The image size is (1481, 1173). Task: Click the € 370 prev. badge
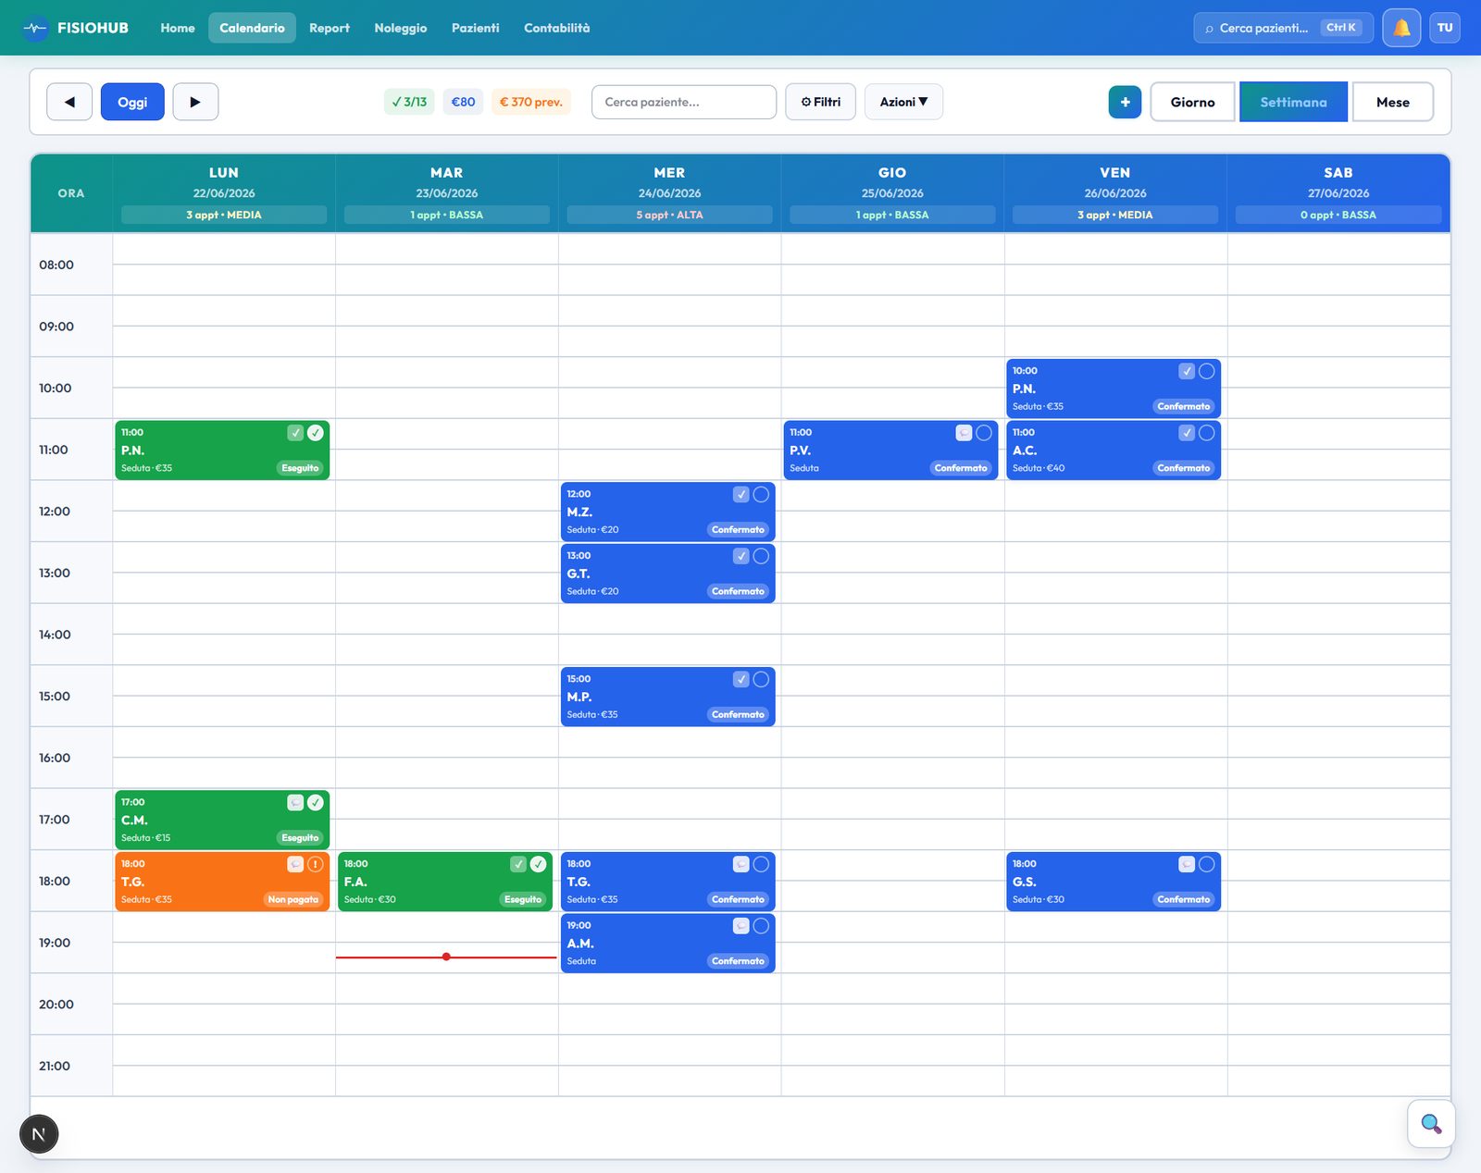[531, 102]
